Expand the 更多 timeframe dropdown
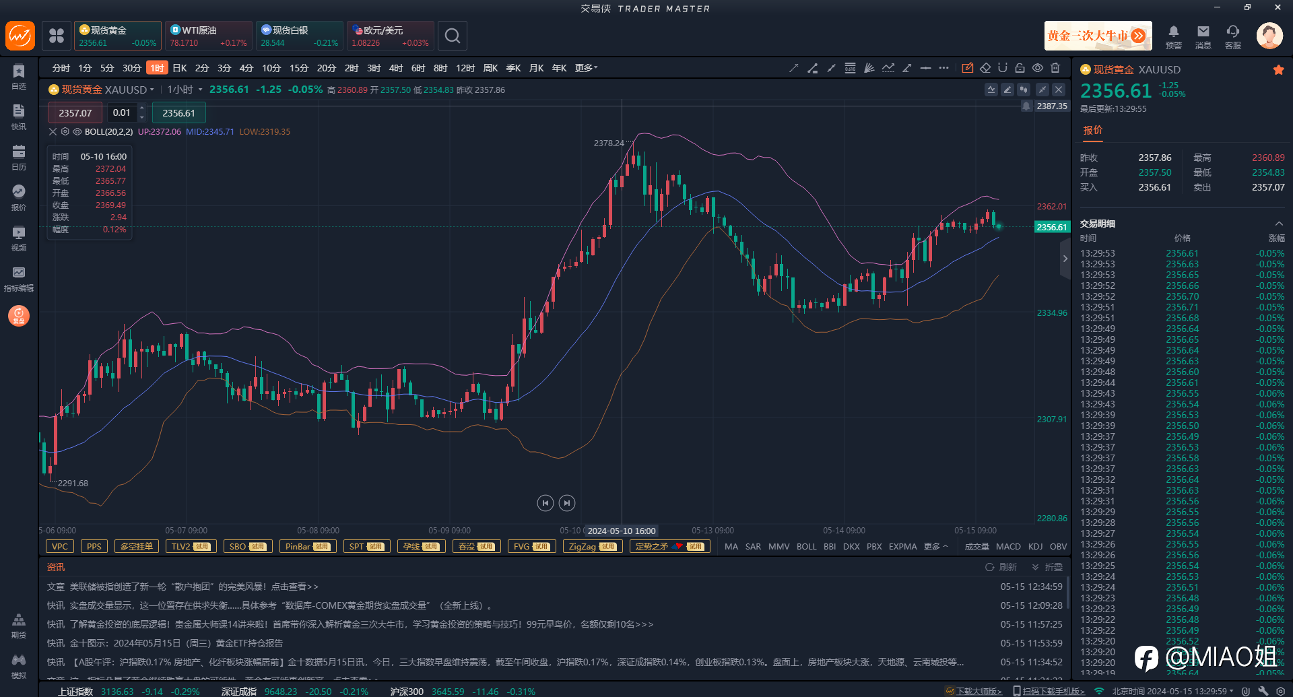Image resolution: width=1293 pixels, height=697 pixels. click(586, 68)
